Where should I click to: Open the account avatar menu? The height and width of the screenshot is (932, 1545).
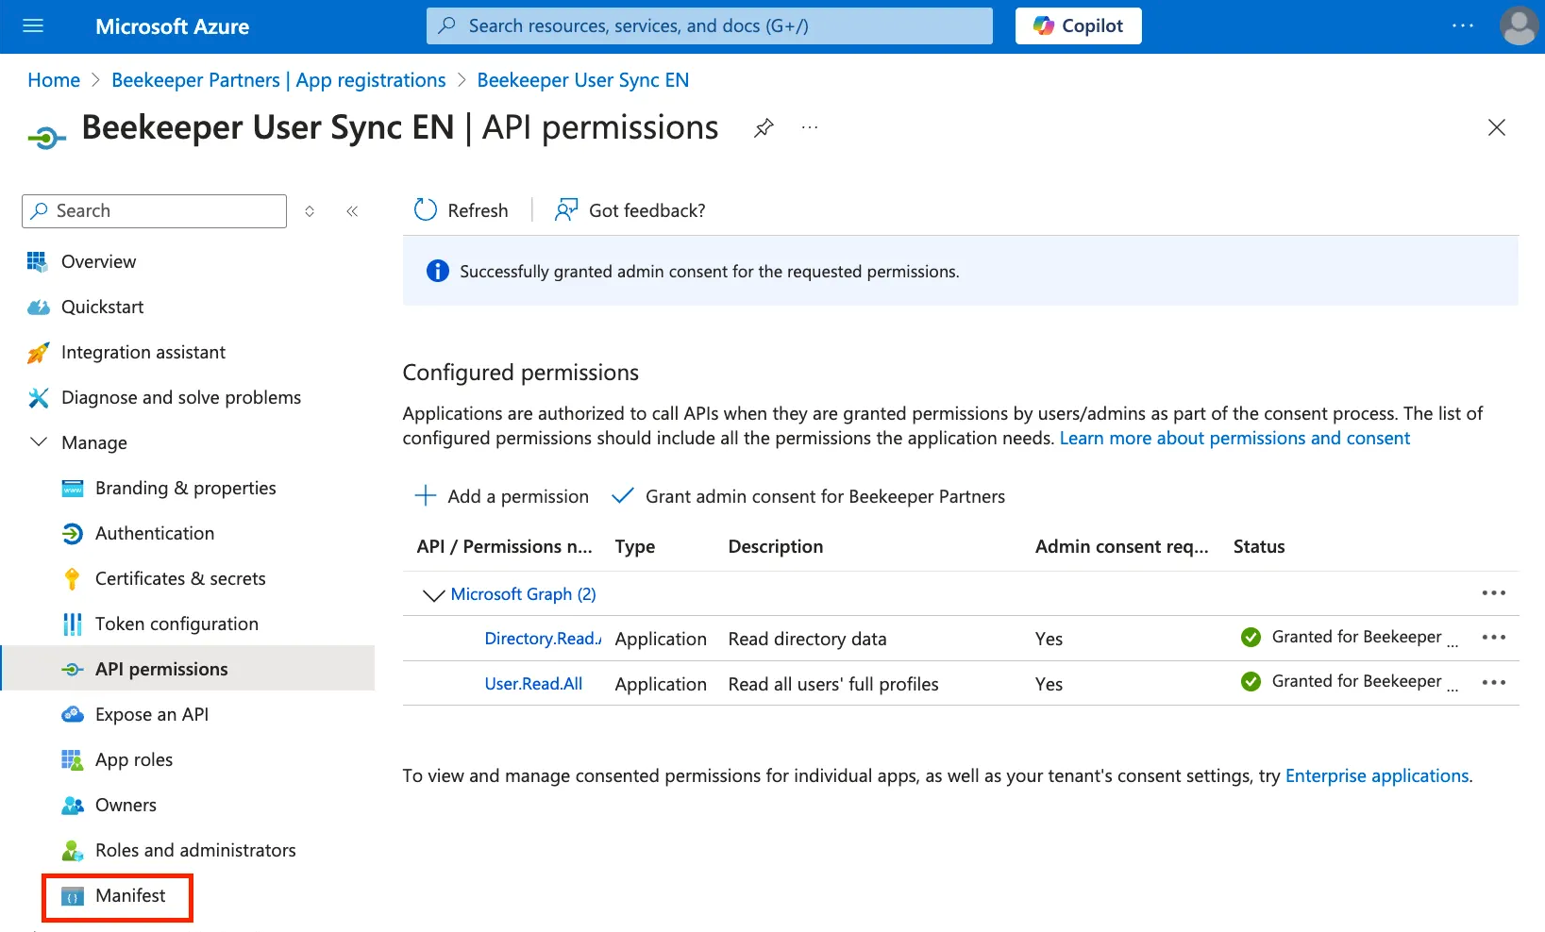(1519, 26)
